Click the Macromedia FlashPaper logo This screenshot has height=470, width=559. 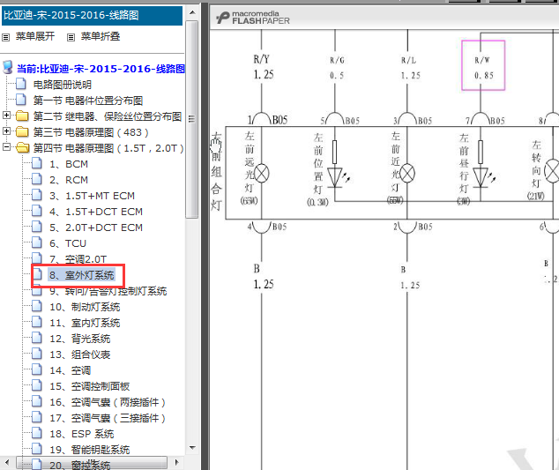[x=253, y=18]
